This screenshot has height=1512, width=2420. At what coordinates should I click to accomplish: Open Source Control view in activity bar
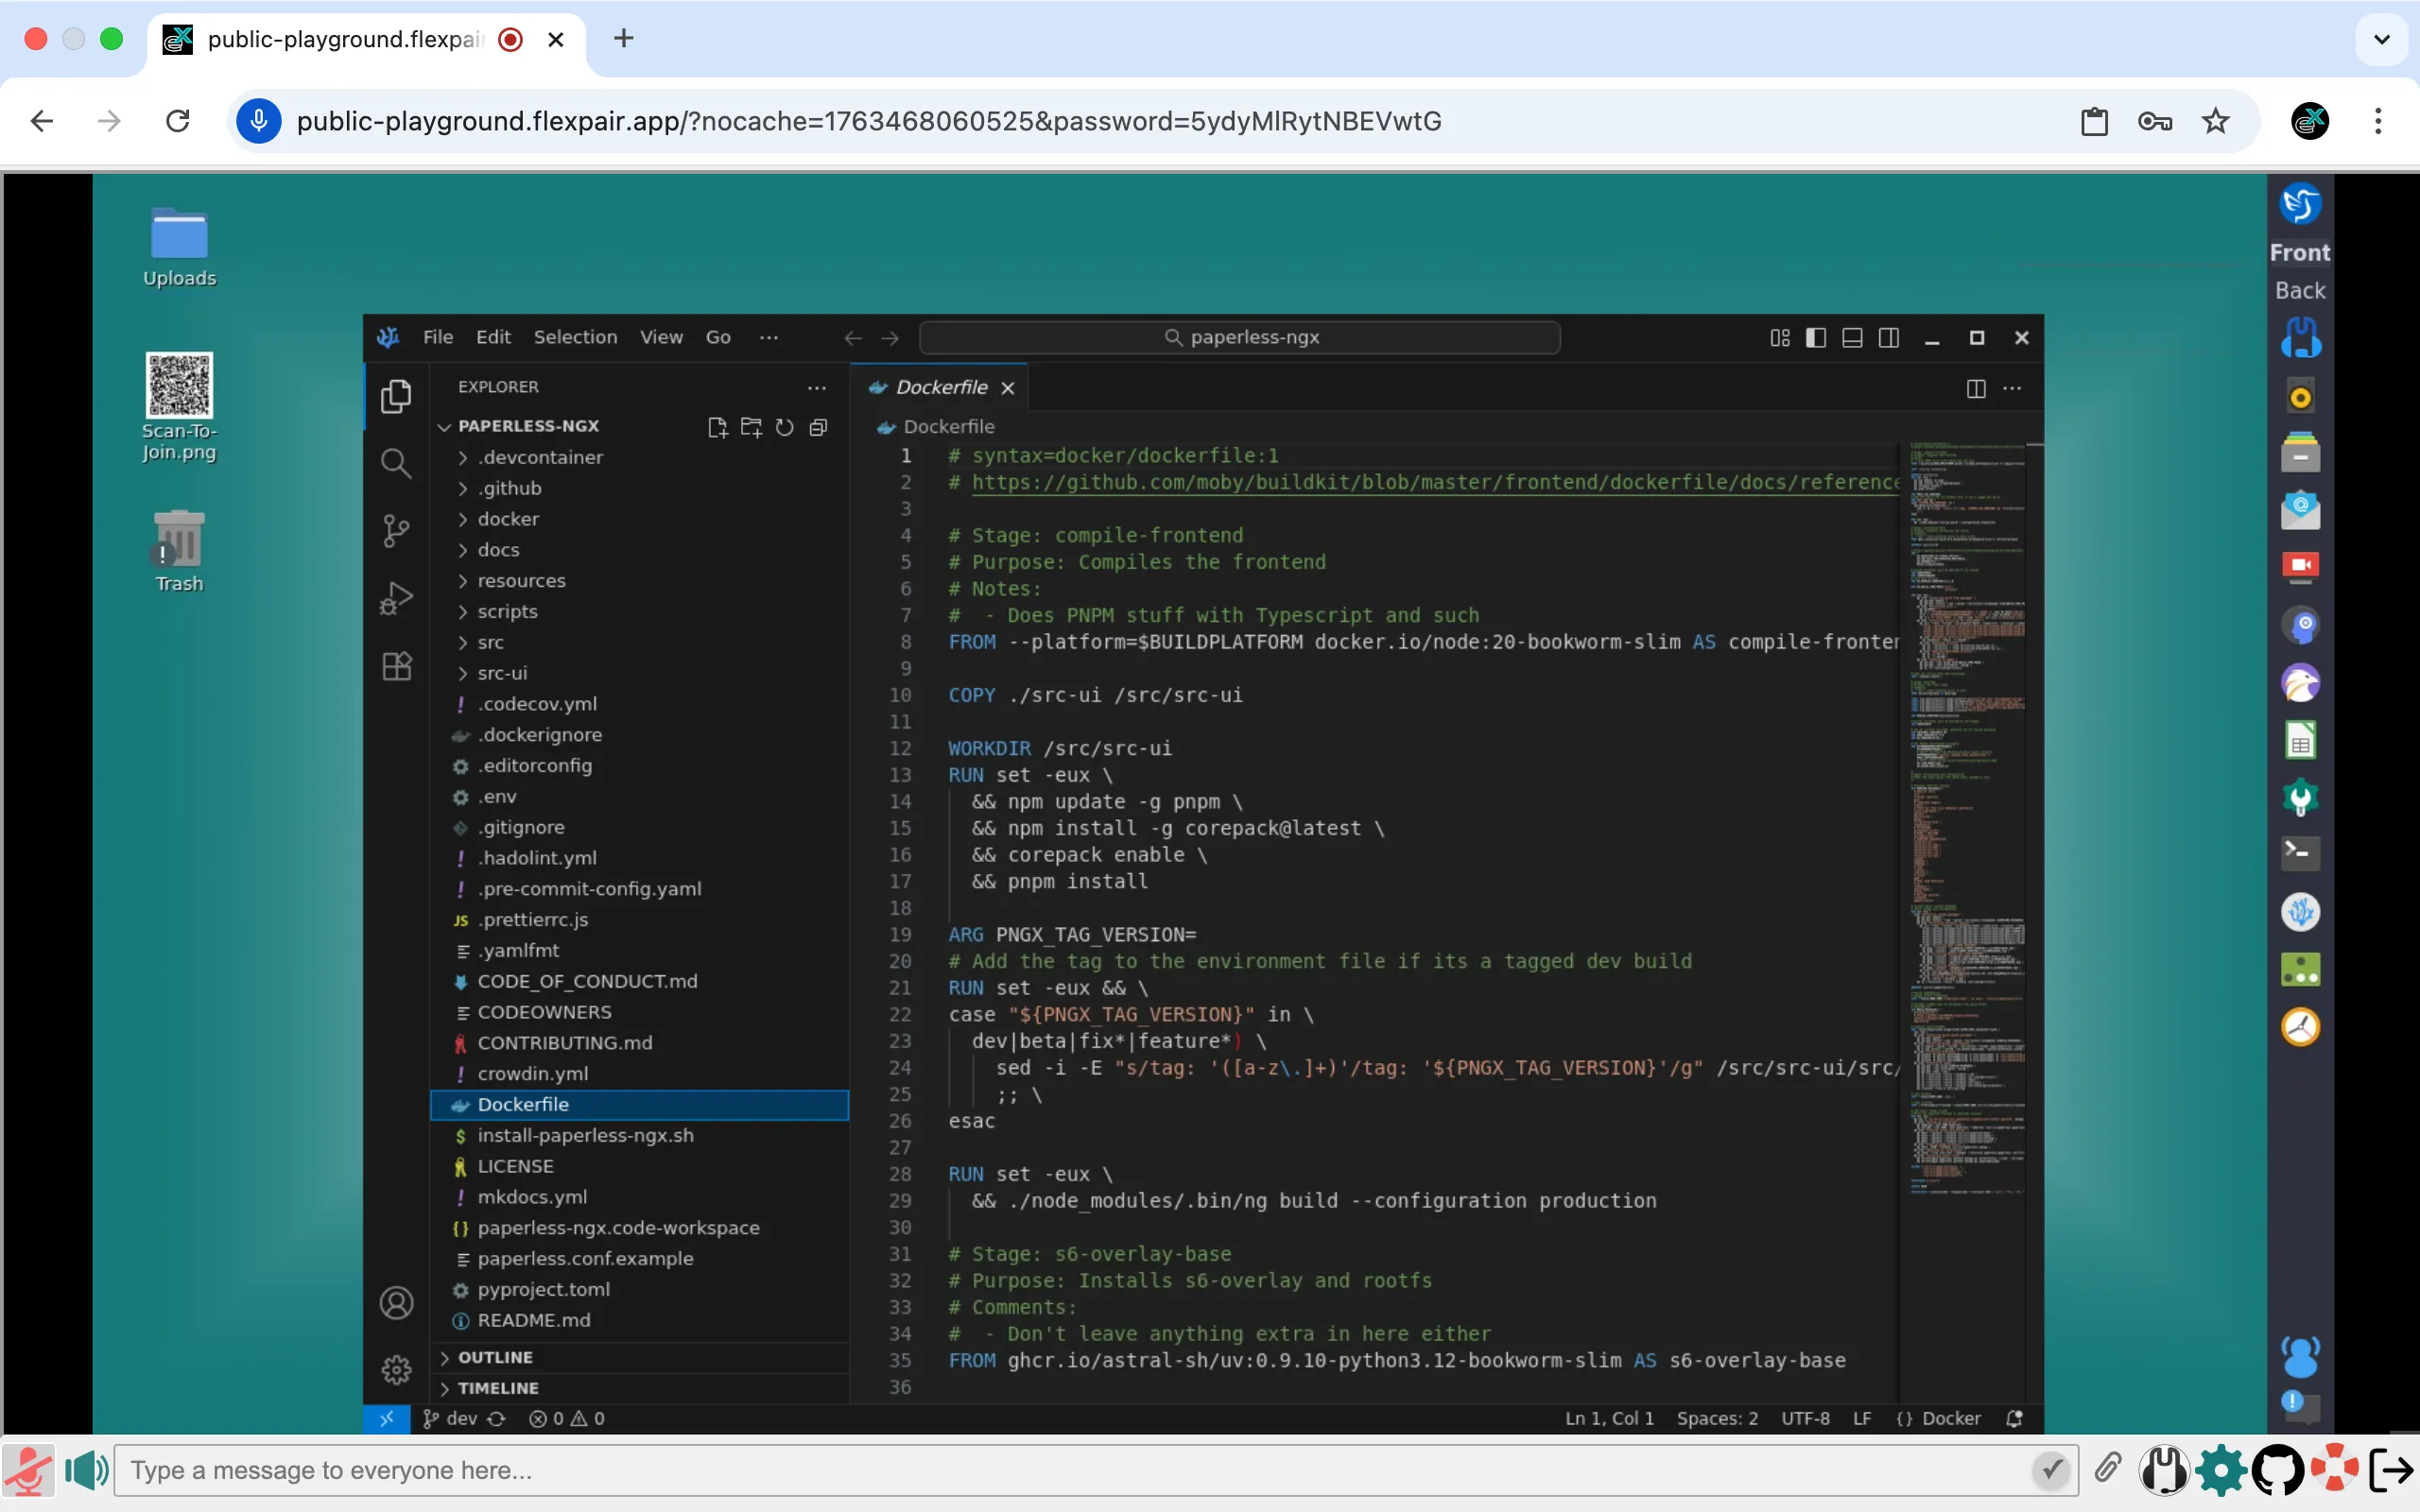pos(396,531)
